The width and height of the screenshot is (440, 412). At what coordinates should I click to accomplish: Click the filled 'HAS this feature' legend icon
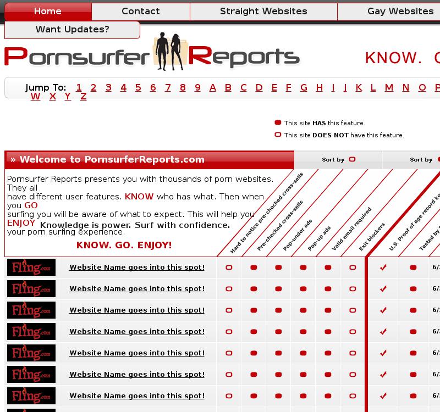pyautogui.click(x=278, y=123)
